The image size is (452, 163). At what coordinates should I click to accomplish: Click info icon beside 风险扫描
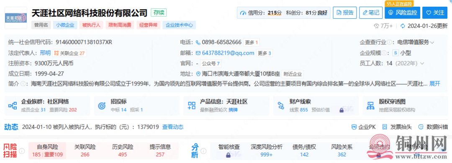point(22,151)
